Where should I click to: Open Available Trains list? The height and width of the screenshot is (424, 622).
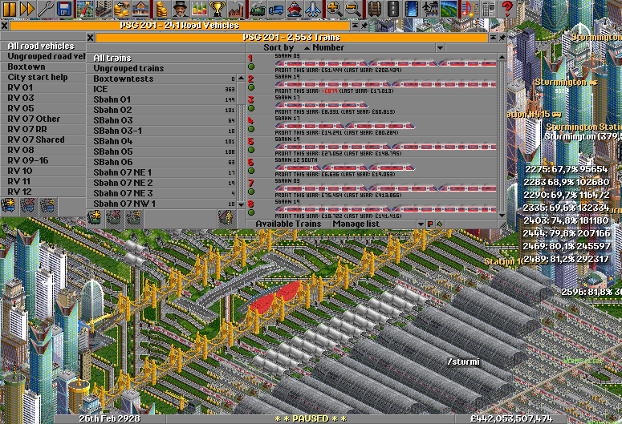(x=288, y=224)
